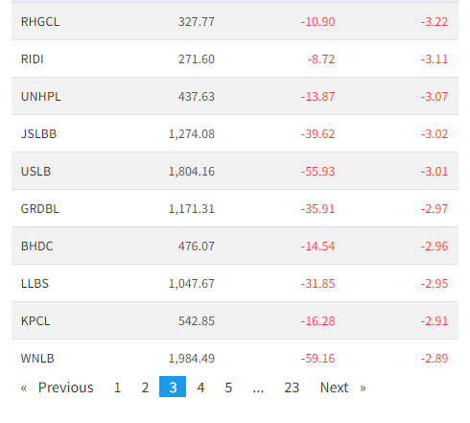Jump to page 4

tap(200, 388)
